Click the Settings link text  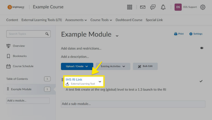(x=198, y=34)
